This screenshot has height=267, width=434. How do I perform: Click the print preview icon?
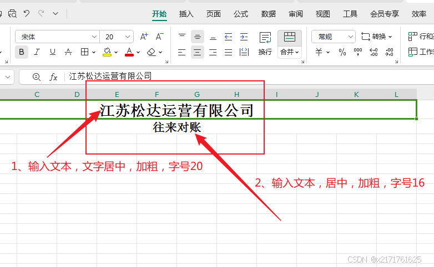[12, 13]
